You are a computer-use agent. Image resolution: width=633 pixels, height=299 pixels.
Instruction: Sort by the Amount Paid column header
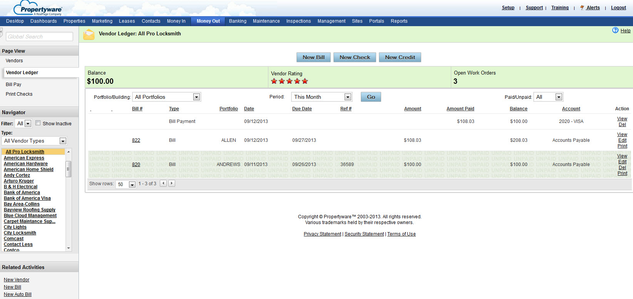[460, 109]
